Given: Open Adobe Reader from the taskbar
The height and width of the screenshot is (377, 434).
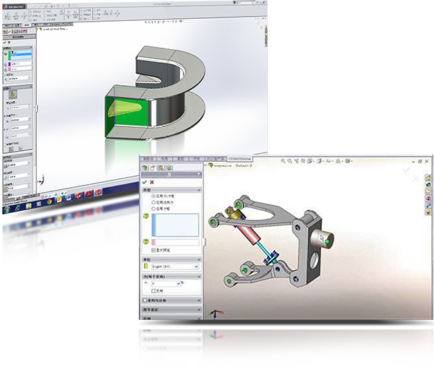Looking at the screenshot, I should (88, 194).
